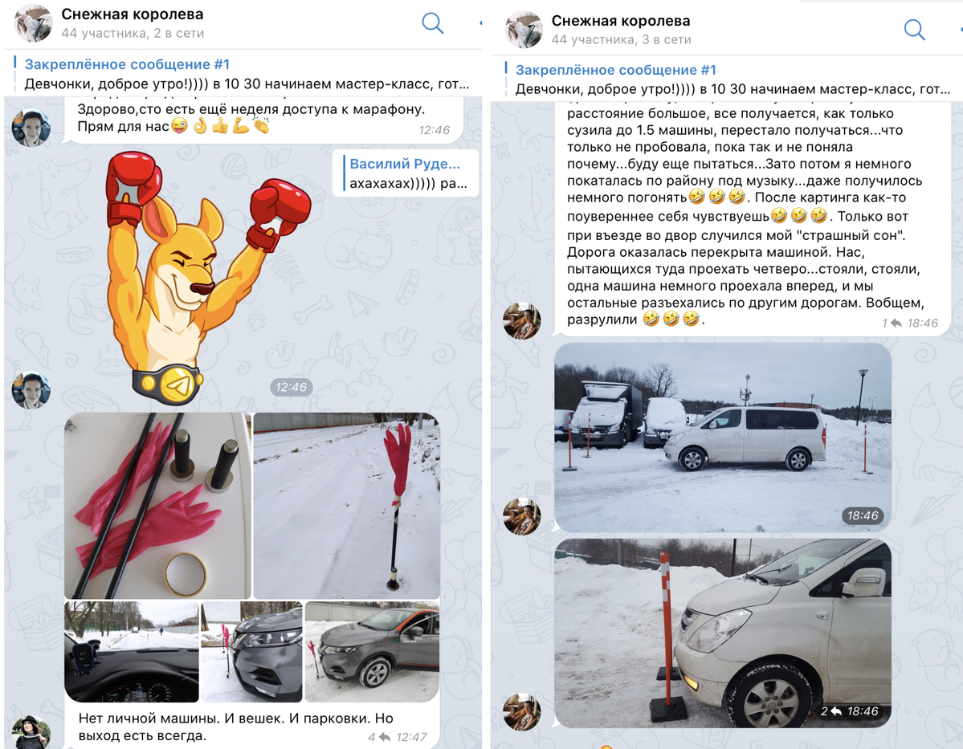Open the van between parking poles photo
Image resolution: width=963 pixels, height=749 pixels.
(x=722, y=438)
